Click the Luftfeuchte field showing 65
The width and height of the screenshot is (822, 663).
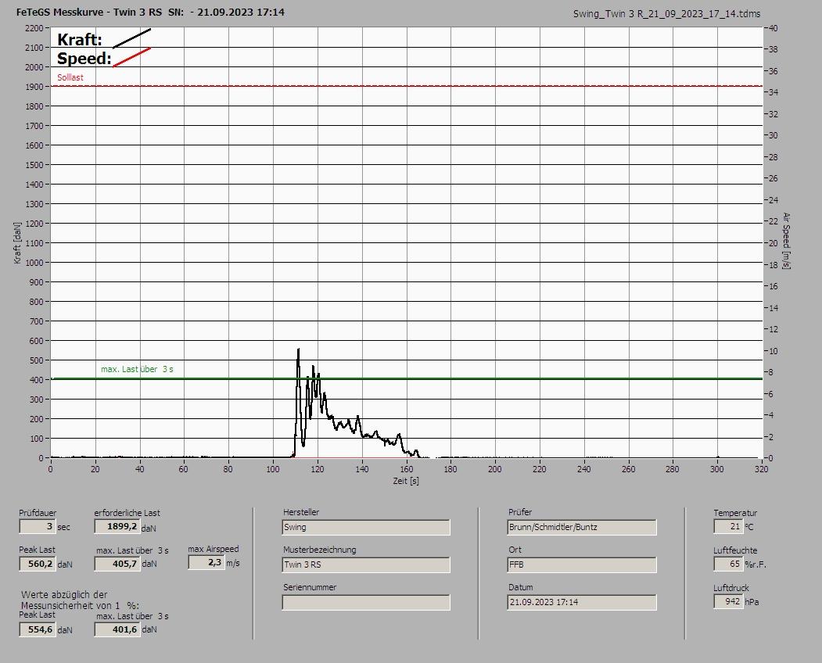[x=728, y=564]
